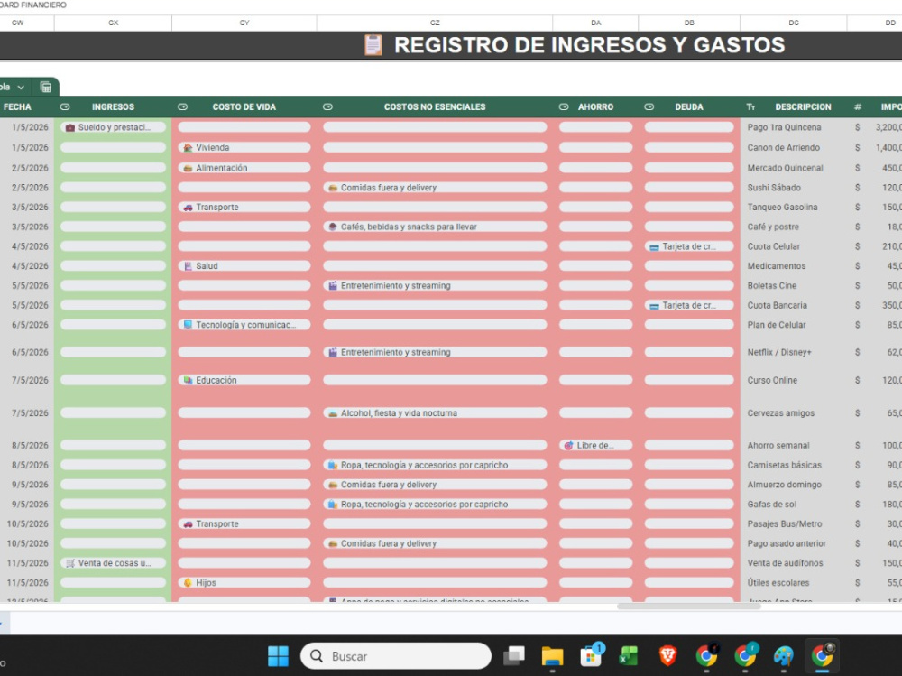
Task: Launch Brave browser from the taskbar
Action: (667, 656)
